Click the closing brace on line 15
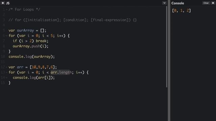The width and height of the screenshot is (216, 121). 9,83
